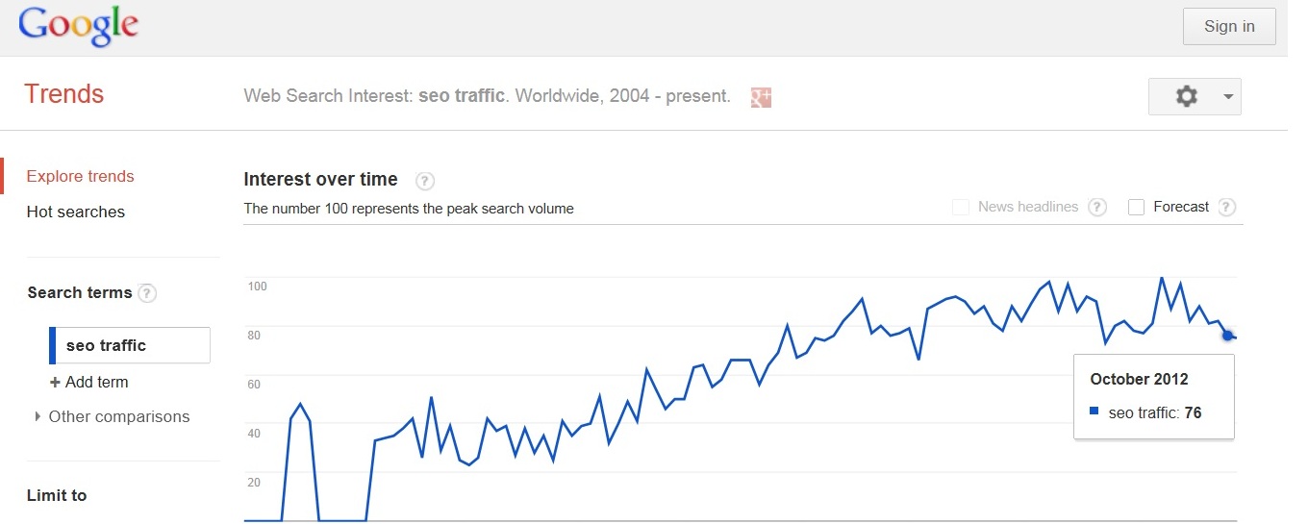Open dropdown arrow beside settings gear

[x=1227, y=97]
